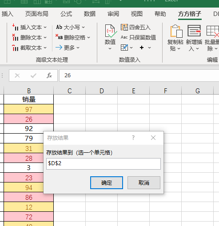This screenshot has width=219, height=226.
Task: Click the formula bar showing 26
Action: 139,75
